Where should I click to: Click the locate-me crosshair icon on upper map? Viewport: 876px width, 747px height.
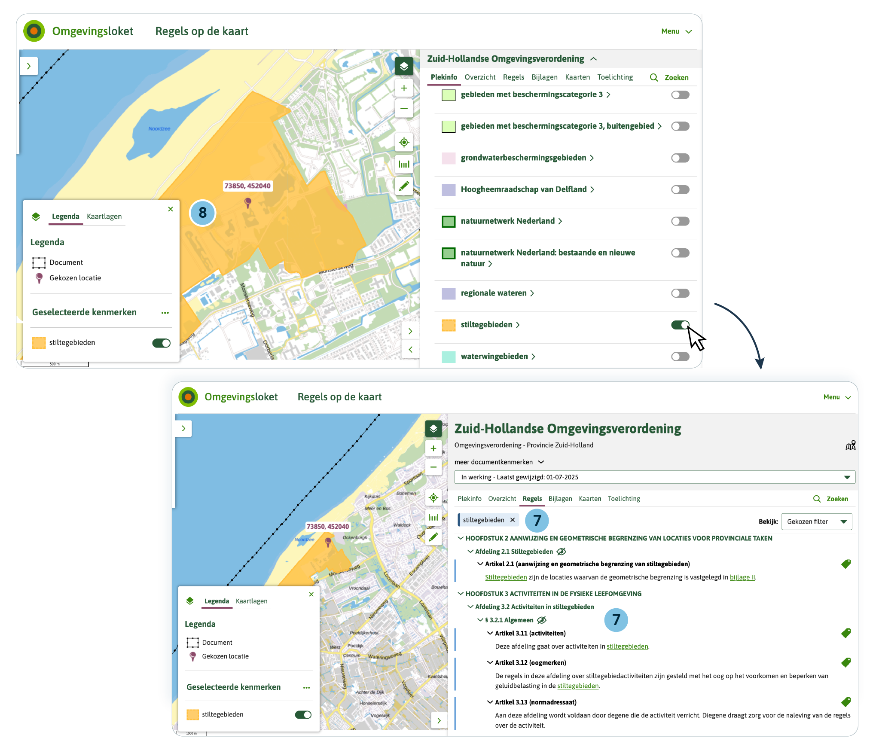pyautogui.click(x=404, y=142)
